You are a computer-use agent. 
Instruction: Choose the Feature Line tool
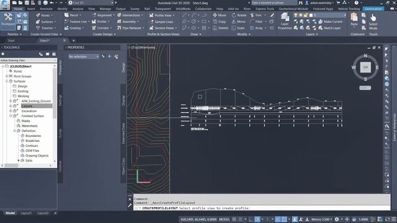click(76, 22)
